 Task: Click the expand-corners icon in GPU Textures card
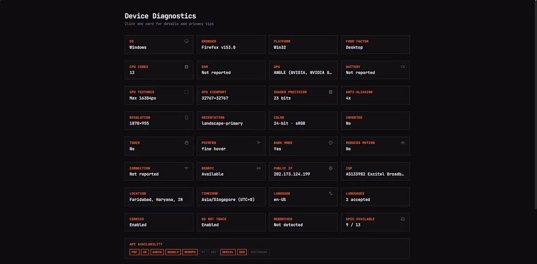[186, 92]
